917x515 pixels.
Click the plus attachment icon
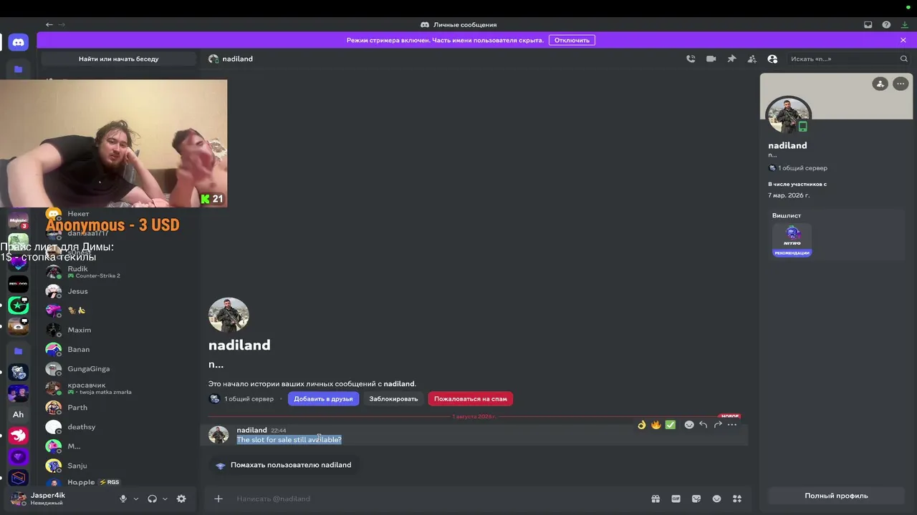coord(219,499)
